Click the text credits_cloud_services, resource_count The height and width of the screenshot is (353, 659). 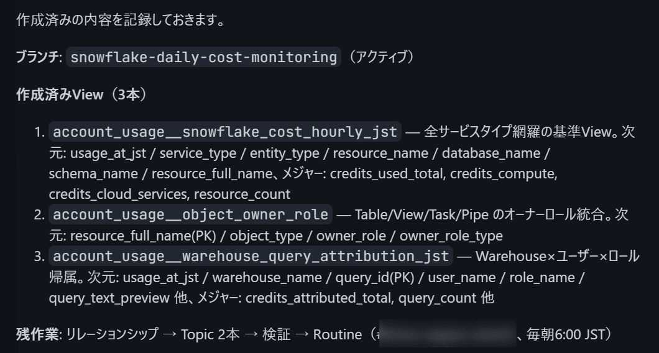click(x=169, y=194)
